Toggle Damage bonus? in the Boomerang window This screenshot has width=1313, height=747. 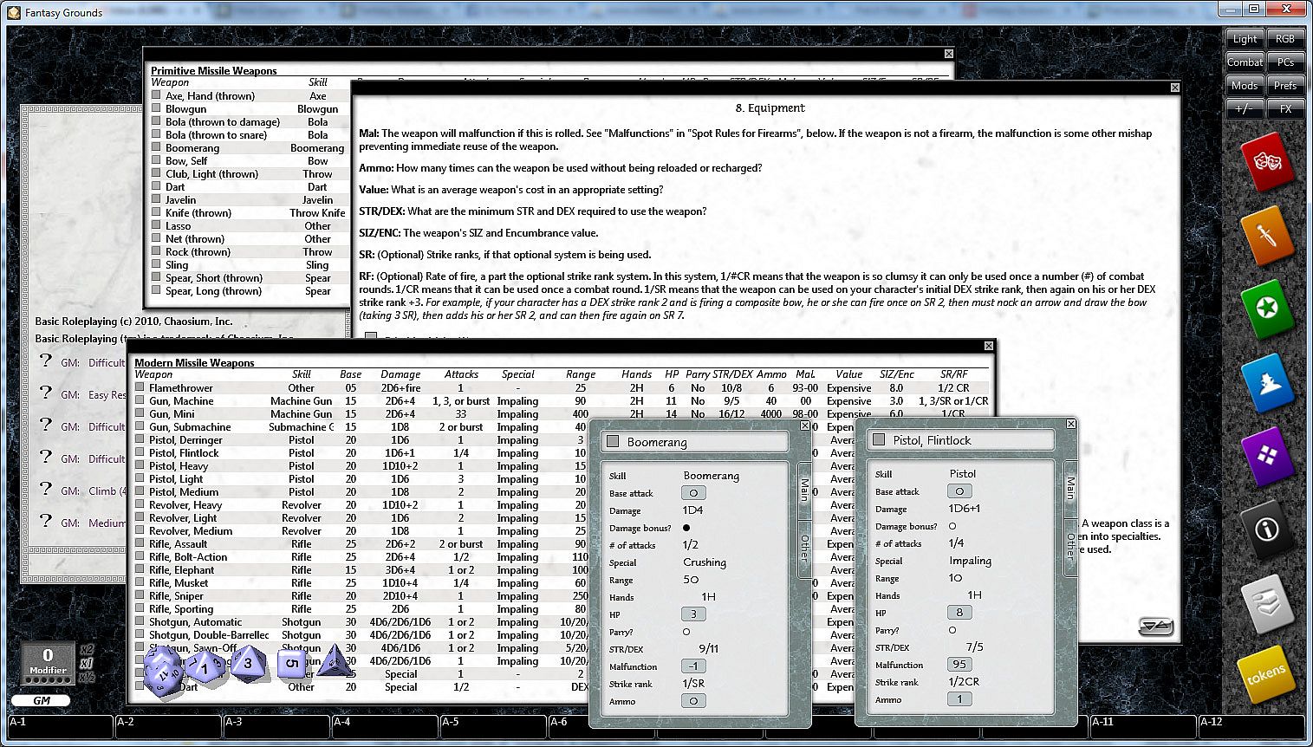686,528
